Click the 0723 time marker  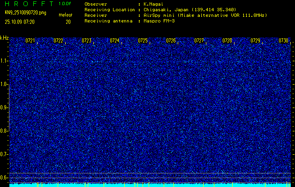(86, 41)
